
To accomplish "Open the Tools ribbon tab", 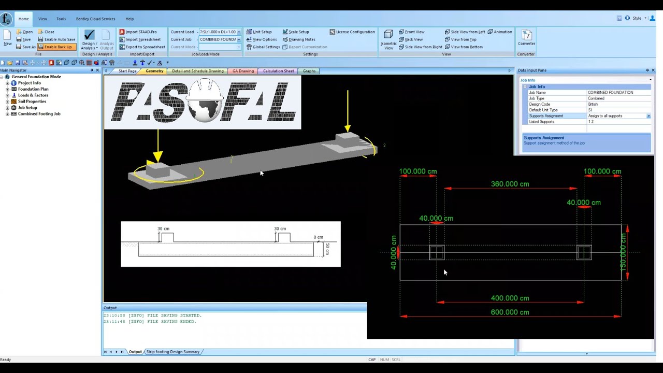I will click(x=61, y=19).
